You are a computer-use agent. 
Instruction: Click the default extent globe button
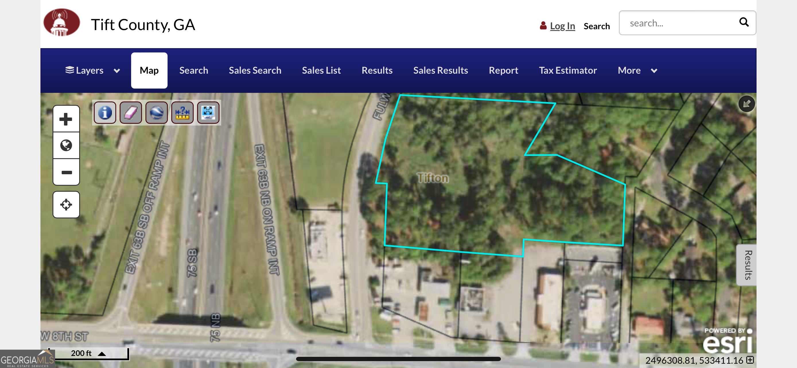pyautogui.click(x=66, y=146)
